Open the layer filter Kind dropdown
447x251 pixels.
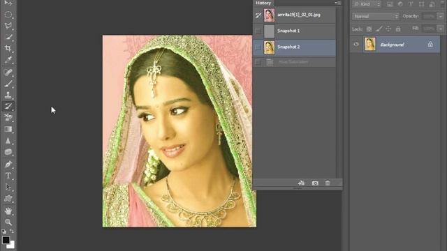click(x=367, y=4)
